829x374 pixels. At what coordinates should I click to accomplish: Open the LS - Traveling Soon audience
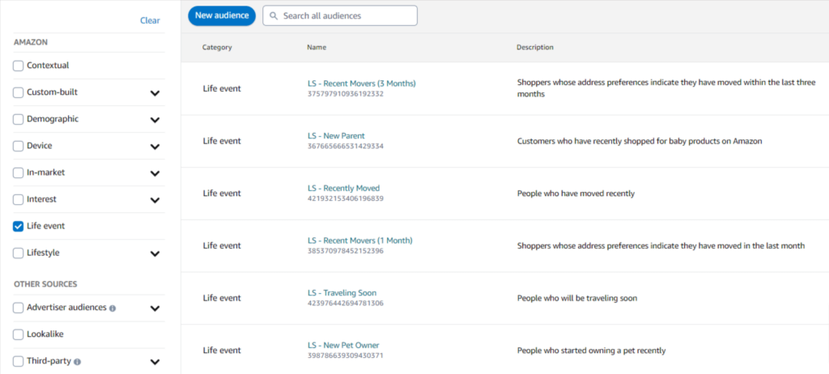(x=342, y=293)
